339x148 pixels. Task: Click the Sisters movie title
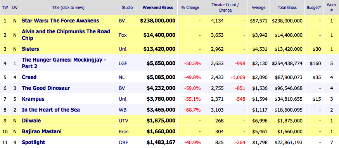pos(31,49)
